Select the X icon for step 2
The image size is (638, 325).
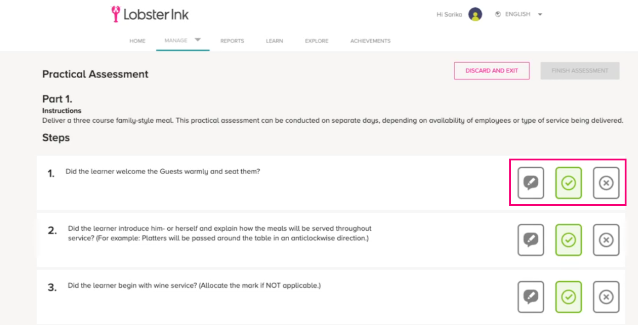click(606, 240)
